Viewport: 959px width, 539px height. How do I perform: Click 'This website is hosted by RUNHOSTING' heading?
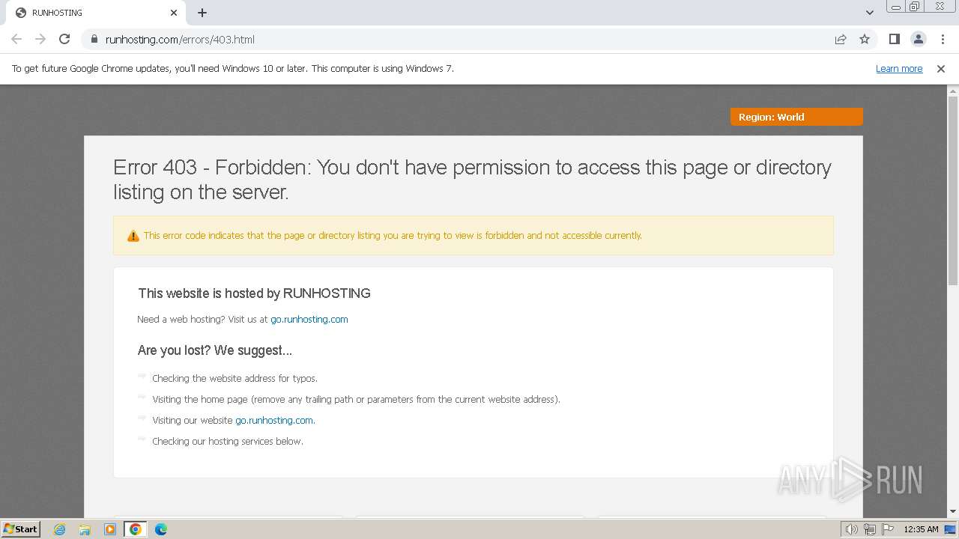(x=254, y=293)
